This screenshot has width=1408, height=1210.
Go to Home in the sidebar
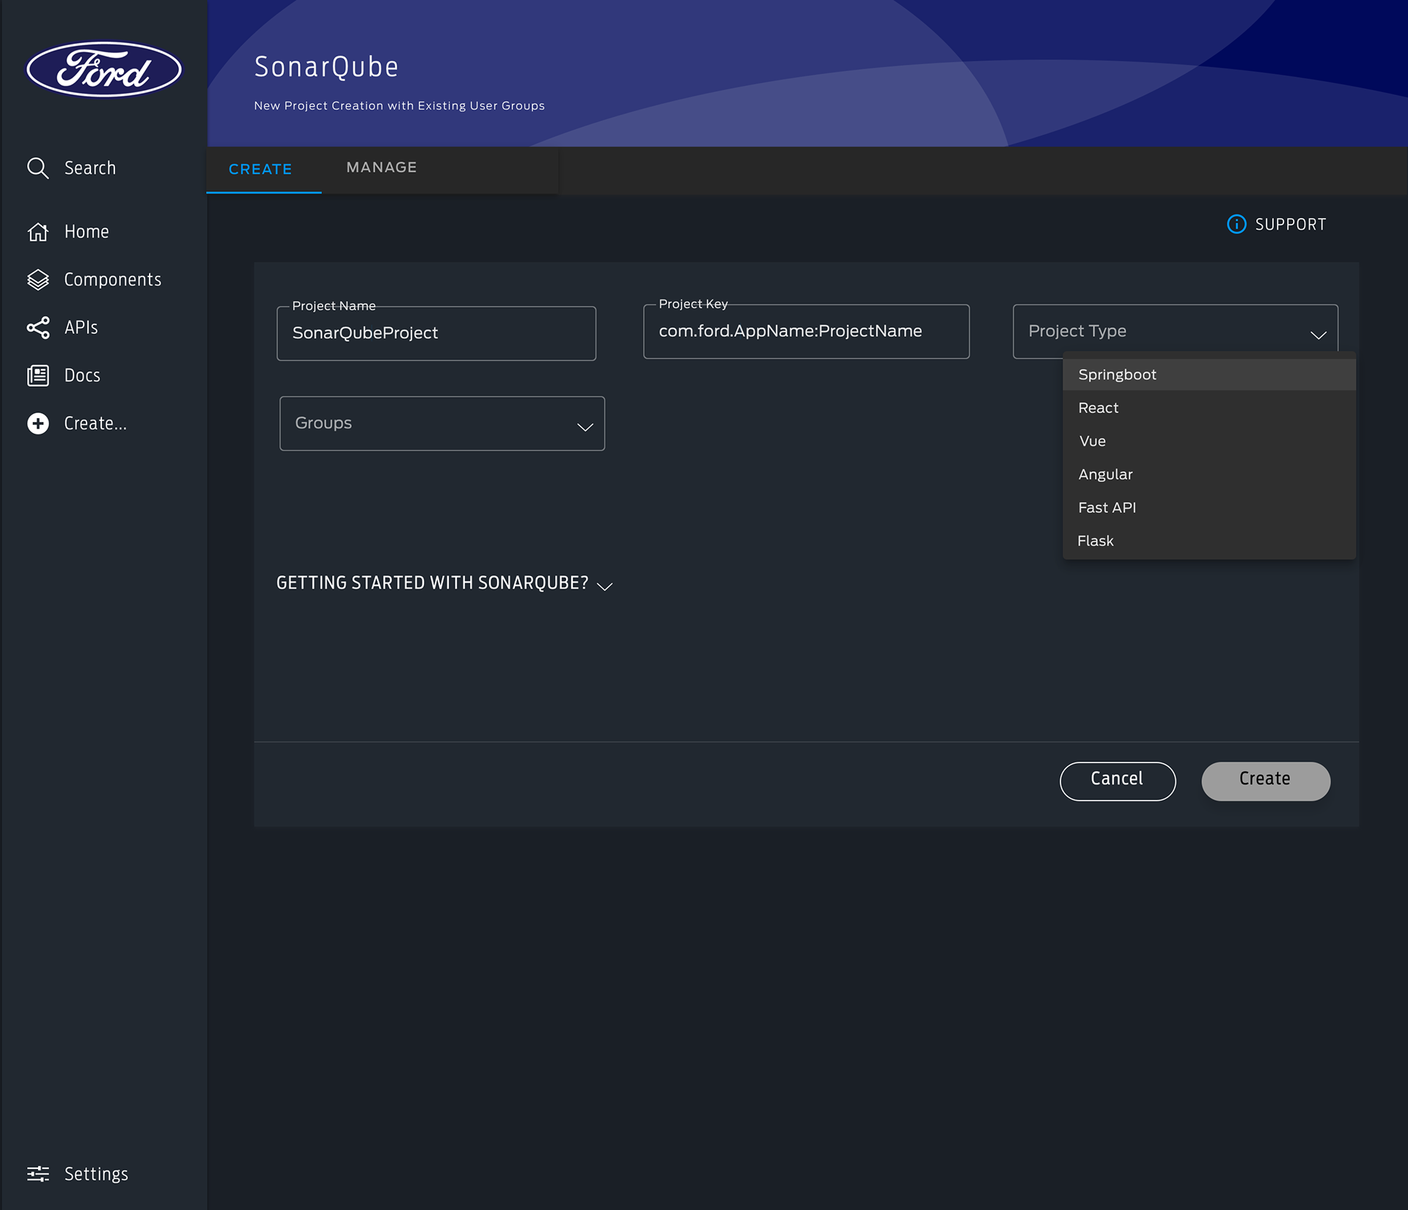87,232
